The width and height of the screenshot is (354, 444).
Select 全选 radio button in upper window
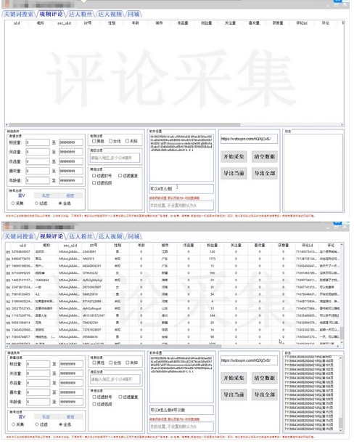60,203
